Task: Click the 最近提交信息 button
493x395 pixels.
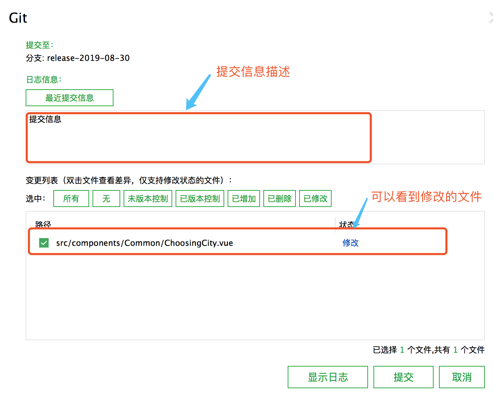Action: click(70, 98)
